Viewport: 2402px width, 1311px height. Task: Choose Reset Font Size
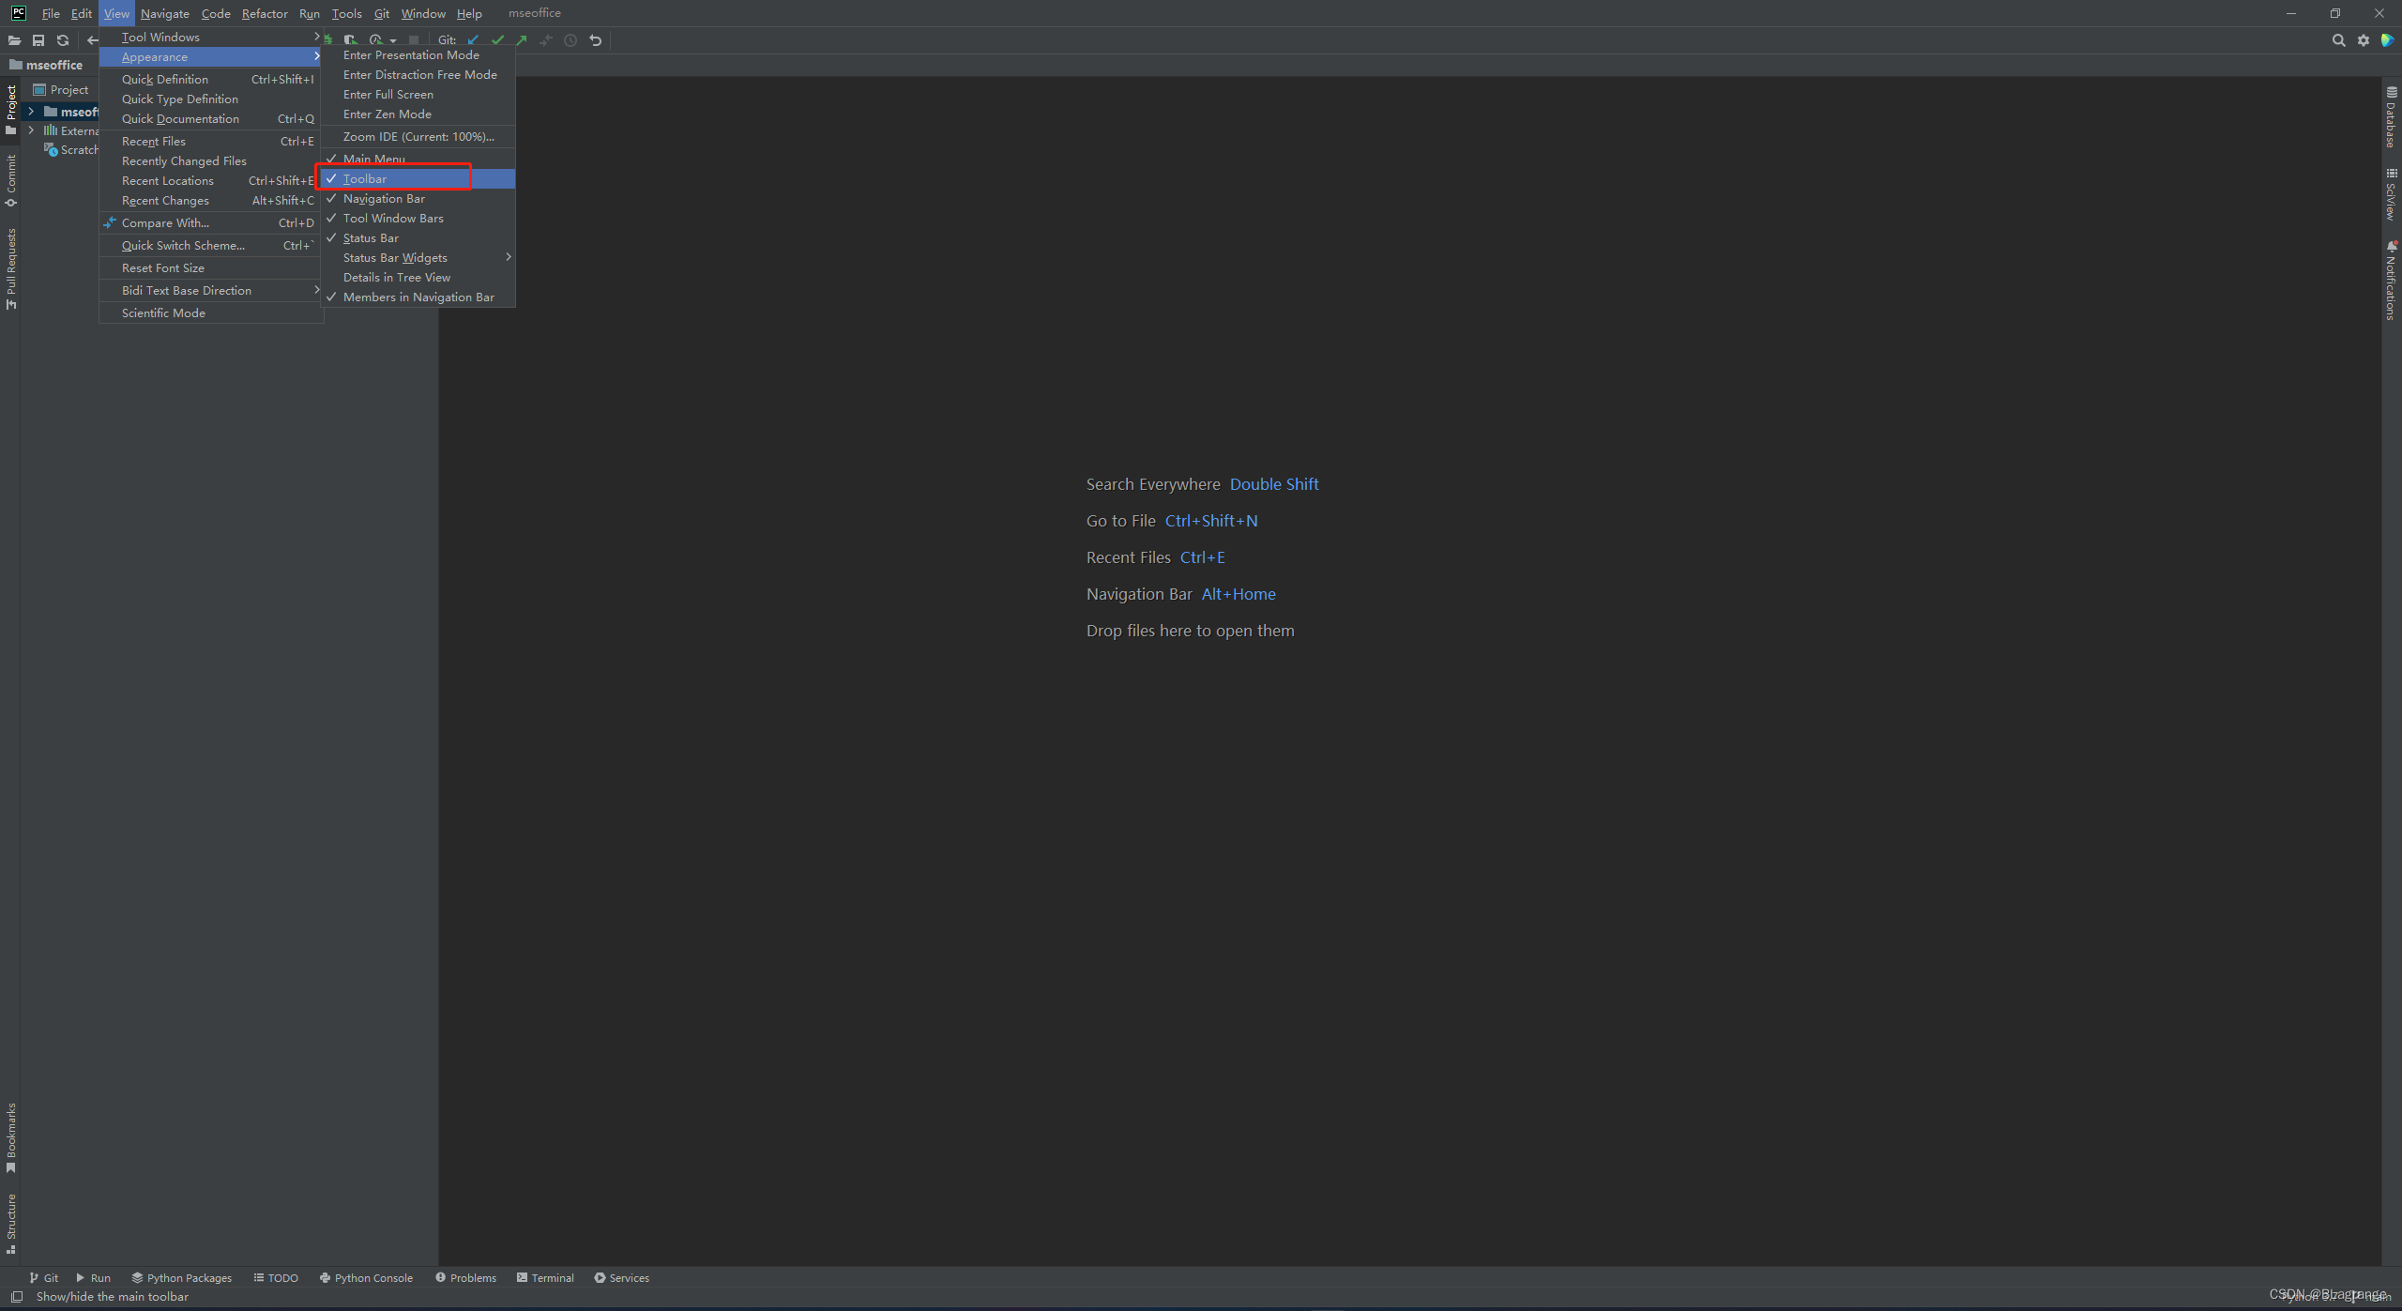162,267
